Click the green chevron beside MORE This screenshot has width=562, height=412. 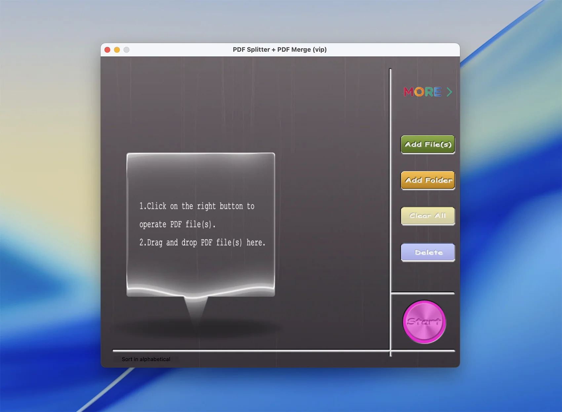[x=449, y=92]
